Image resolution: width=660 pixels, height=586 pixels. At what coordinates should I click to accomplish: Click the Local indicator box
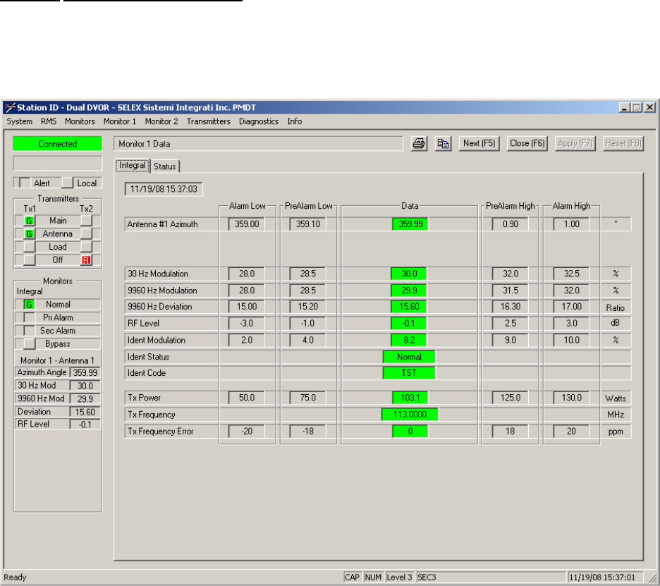point(68,183)
